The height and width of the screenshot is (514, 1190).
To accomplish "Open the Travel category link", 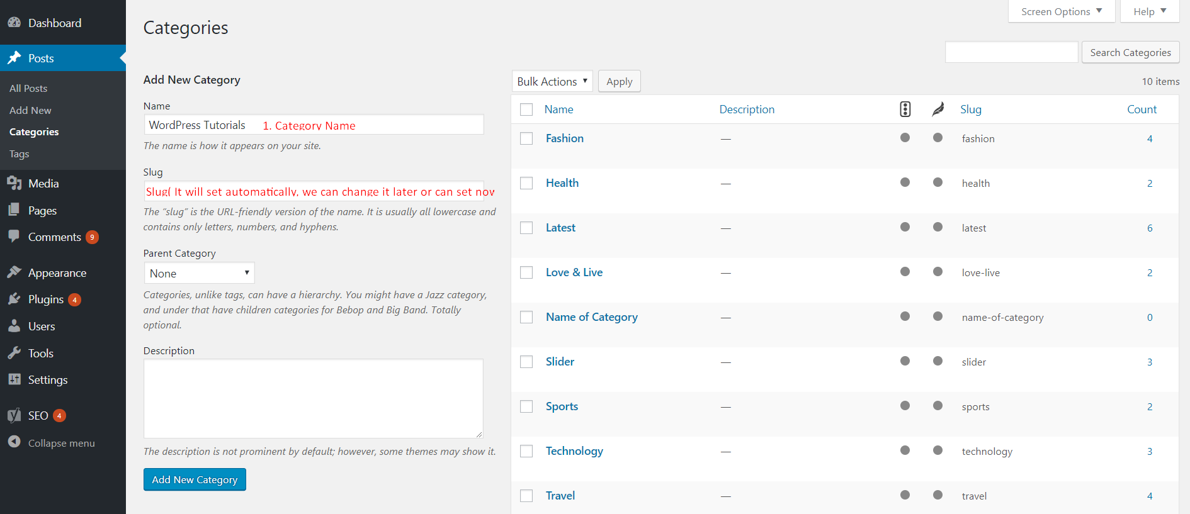I will pyautogui.click(x=560, y=495).
